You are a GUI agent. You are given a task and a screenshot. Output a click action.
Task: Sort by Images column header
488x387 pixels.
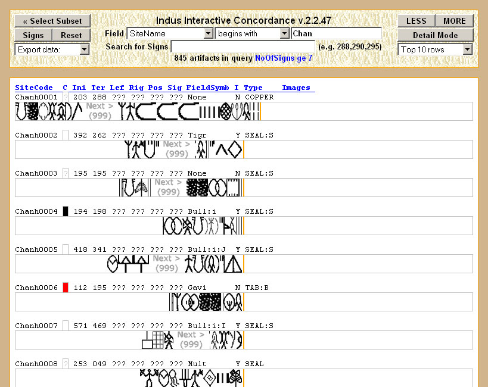pyautogui.click(x=296, y=88)
